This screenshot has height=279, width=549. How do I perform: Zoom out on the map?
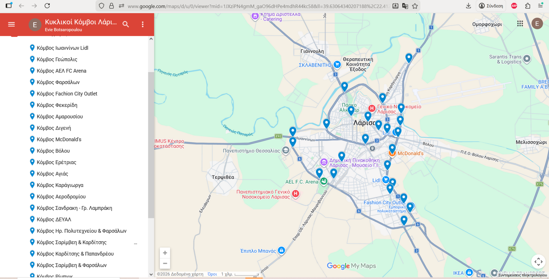(165, 263)
